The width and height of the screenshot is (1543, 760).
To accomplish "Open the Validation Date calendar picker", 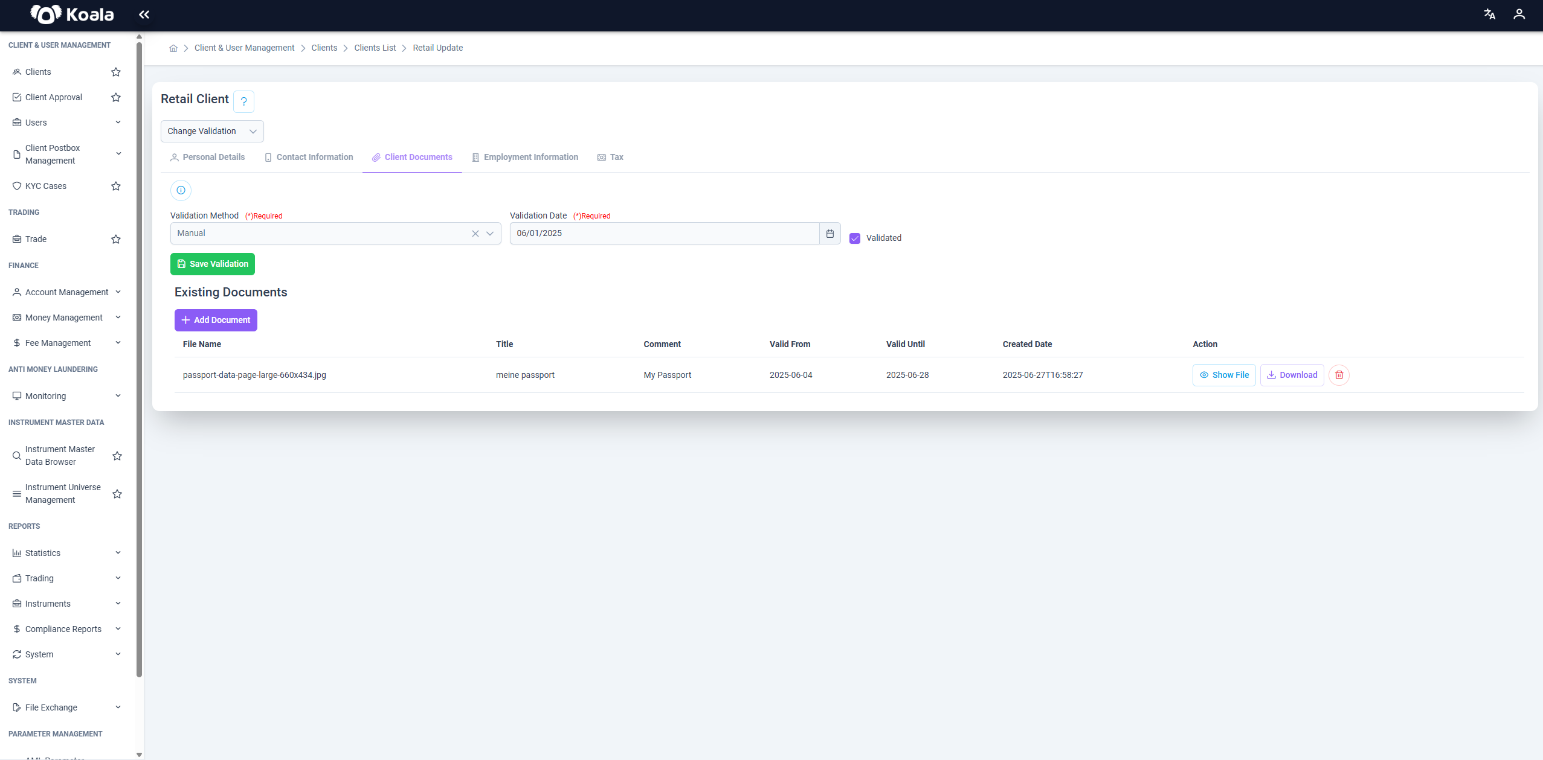I will click(830, 234).
